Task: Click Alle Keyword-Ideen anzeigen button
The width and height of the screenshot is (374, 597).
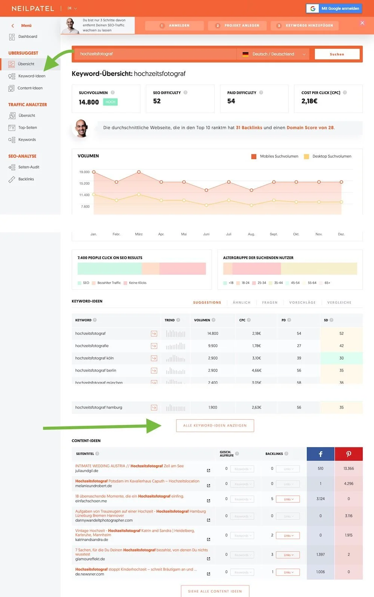Action: [x=215, y=426]
